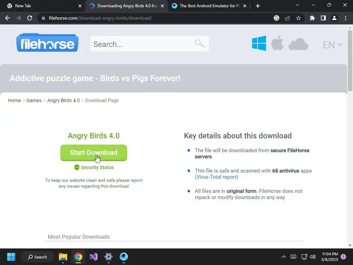Go to Games breadcrumb
The image size is (353, 265).
coord(34,100)
